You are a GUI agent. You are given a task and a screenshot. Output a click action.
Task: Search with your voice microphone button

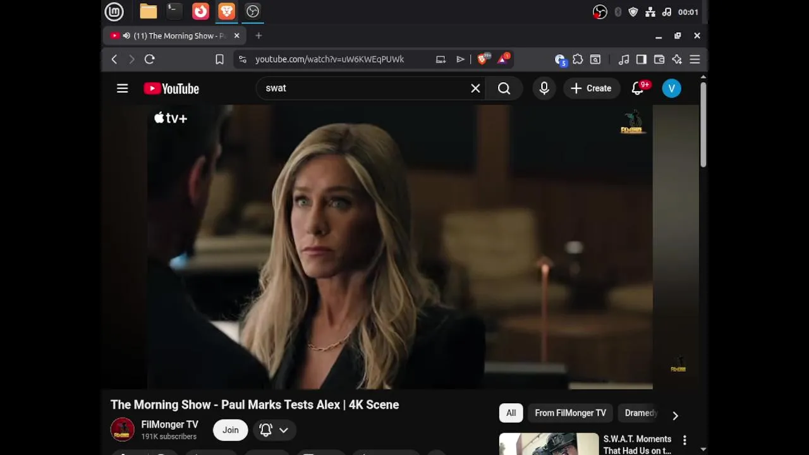[544, 88]
